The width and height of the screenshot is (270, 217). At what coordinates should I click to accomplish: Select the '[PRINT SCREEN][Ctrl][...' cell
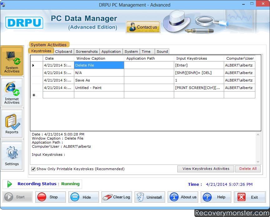pyautogui.click(x=199, y=88)
